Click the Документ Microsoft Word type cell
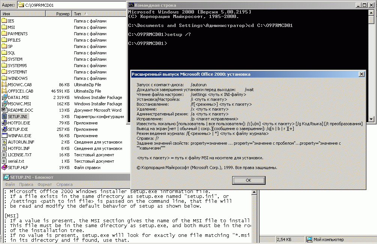 coord(98,110)
